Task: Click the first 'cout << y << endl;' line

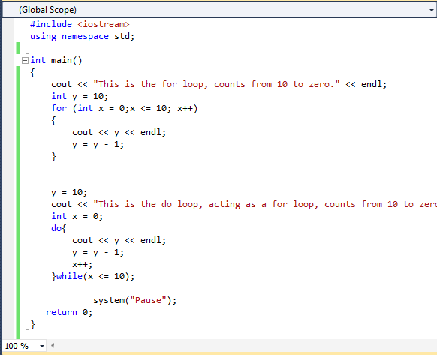Action: (x=119, y=132)
